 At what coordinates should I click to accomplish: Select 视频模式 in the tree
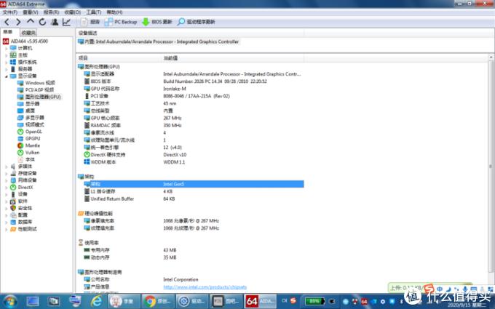click(x=31, y=124)
